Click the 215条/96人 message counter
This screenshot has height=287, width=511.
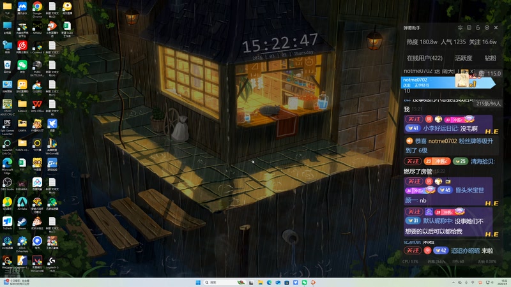pos(488,103)
